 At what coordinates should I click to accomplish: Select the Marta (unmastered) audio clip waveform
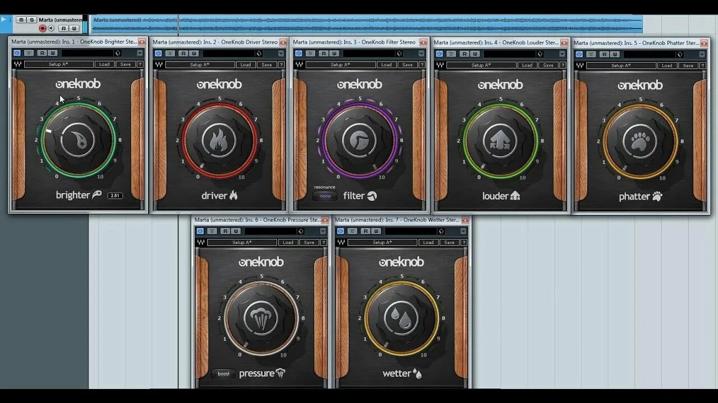coord(367,24)
